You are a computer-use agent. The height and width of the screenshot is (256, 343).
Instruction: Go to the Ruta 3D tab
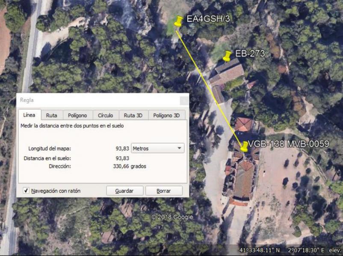(133, 115)
